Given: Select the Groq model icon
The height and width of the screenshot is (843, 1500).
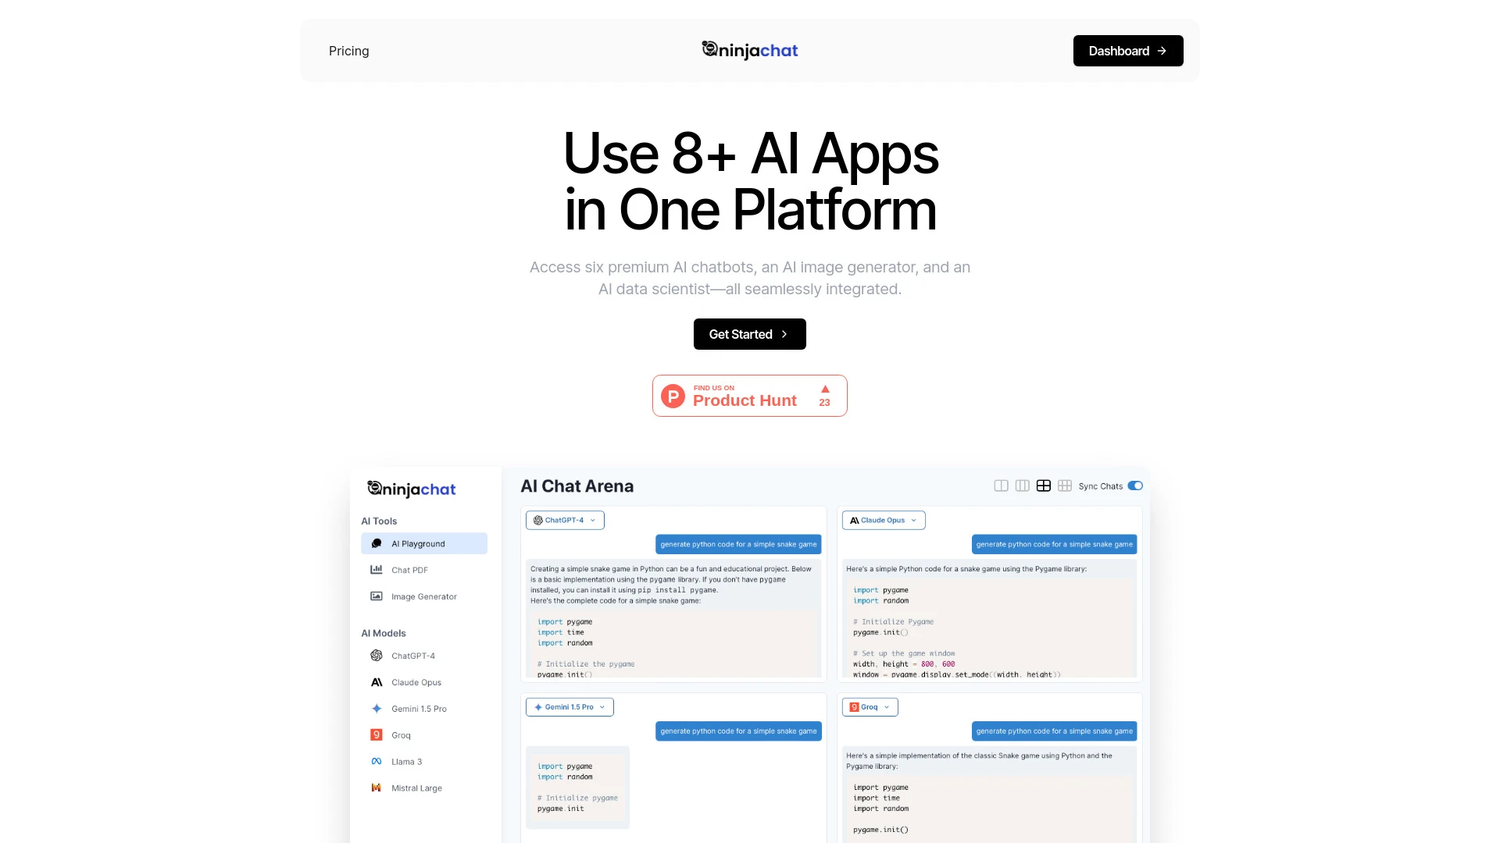Looking at the screenshot, I should [376, 734].
